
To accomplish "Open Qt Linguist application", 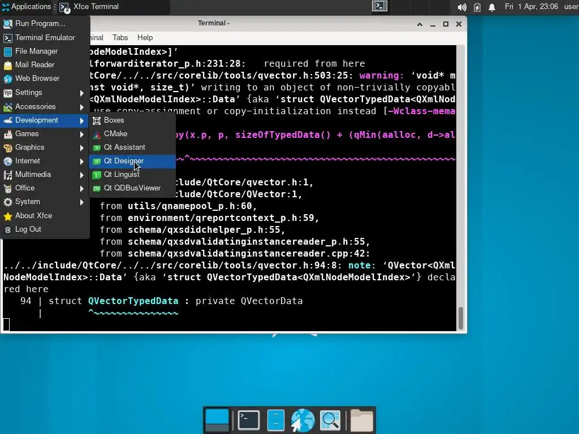I will coord(132,175).
